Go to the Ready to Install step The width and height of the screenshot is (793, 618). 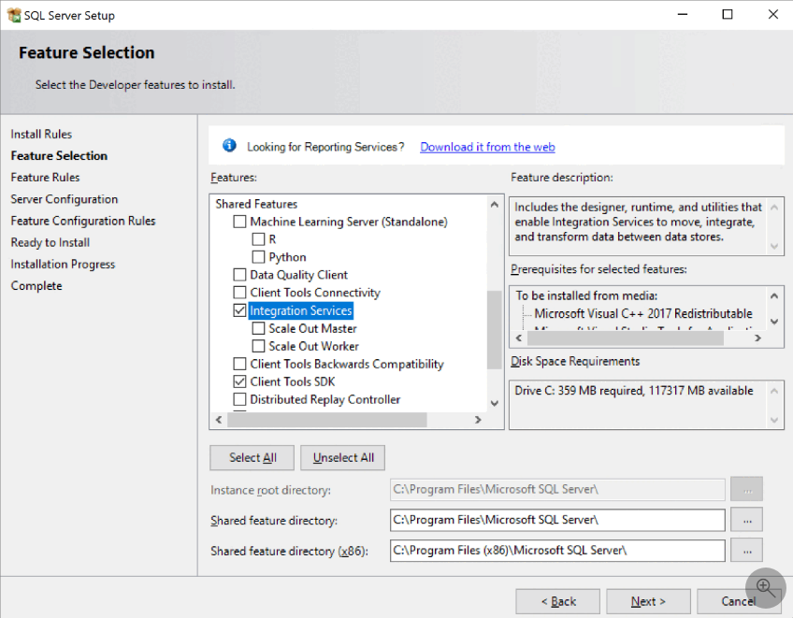[50, 243]
